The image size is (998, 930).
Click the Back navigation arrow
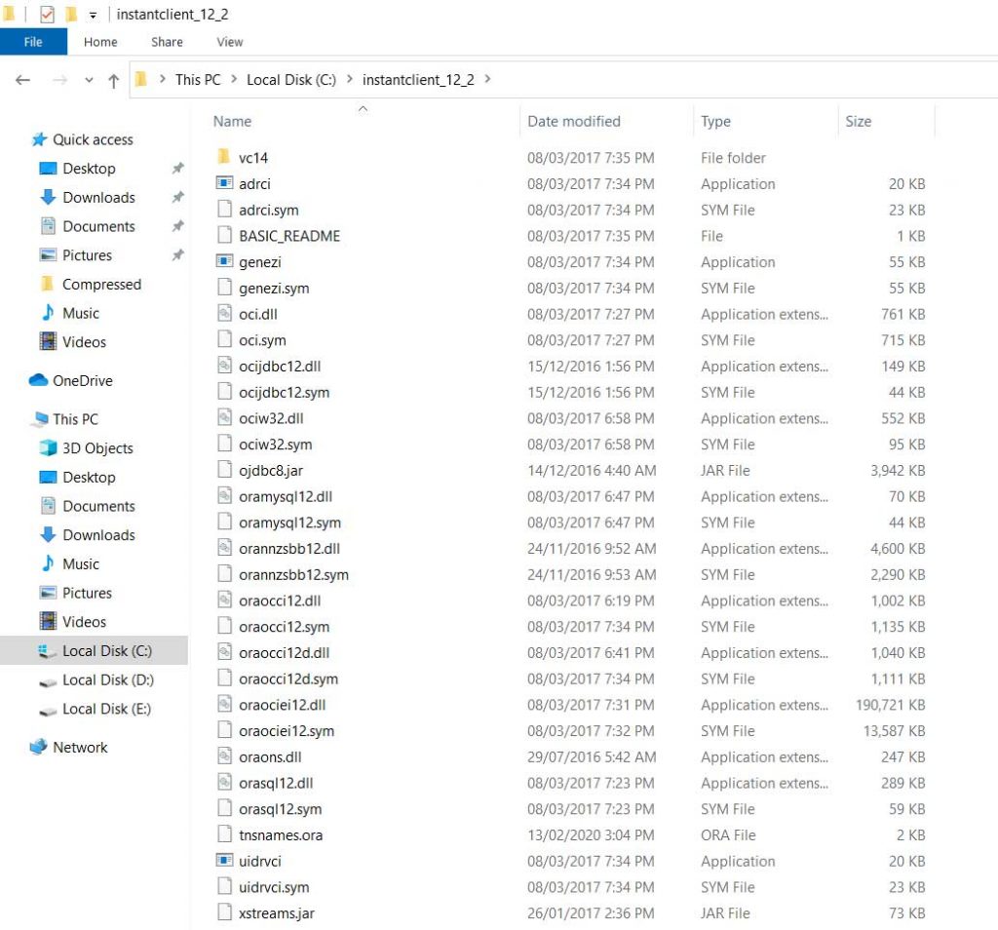coord(23,81)
